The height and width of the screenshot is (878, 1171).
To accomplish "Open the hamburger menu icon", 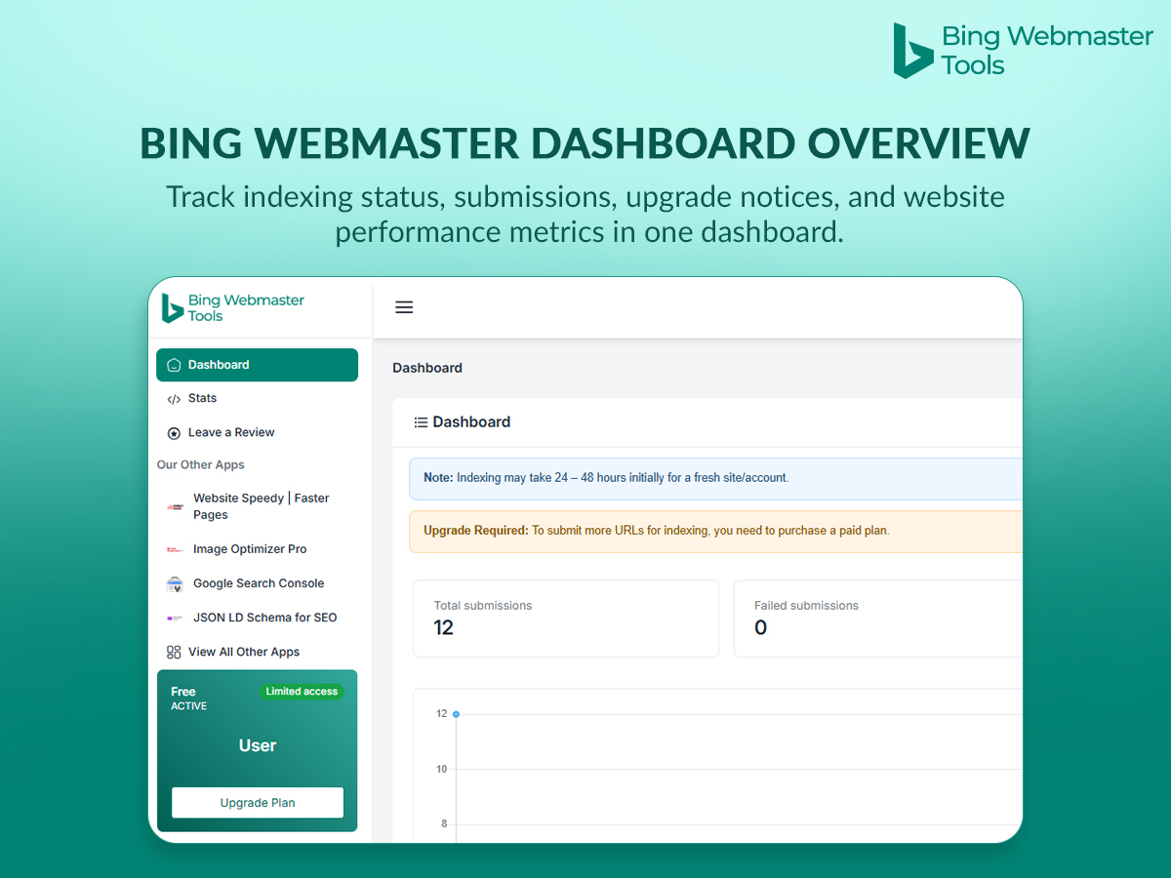I will 404,307.
